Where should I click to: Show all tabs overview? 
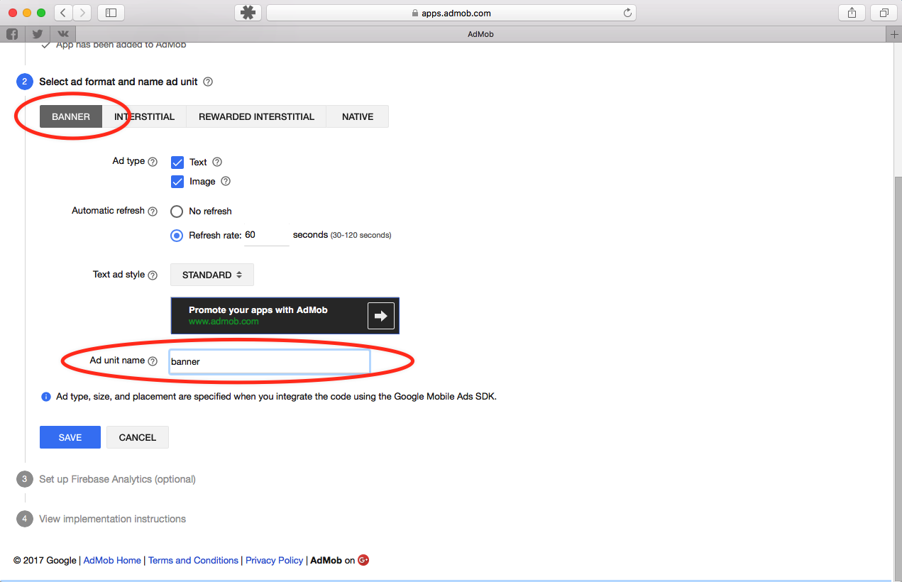click(884, 13)
